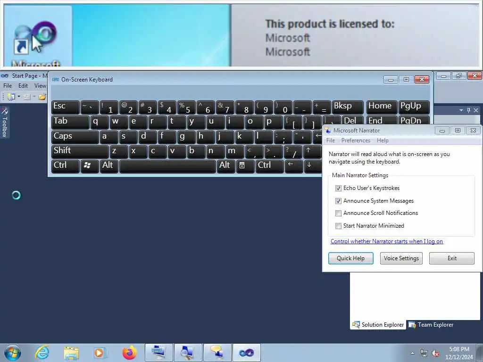Click the left arrow key on On-Screen Keyboard

click(x=293, y=166)
